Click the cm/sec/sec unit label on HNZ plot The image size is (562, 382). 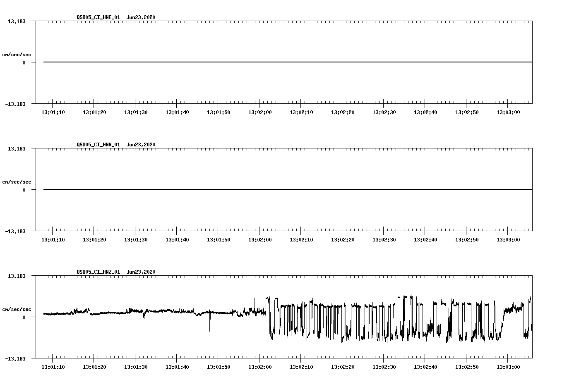click(17, 309)
